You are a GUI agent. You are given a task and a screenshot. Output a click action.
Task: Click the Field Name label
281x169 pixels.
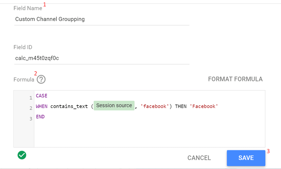click(x=28, y=8)
